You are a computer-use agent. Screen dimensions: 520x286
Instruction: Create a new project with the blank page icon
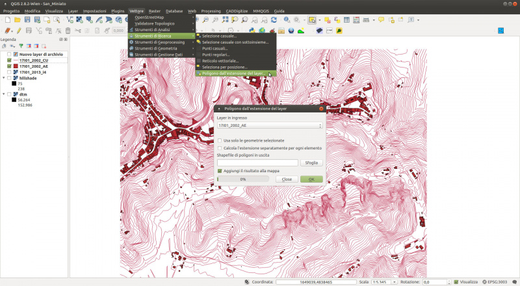click(x=8, y=20)
